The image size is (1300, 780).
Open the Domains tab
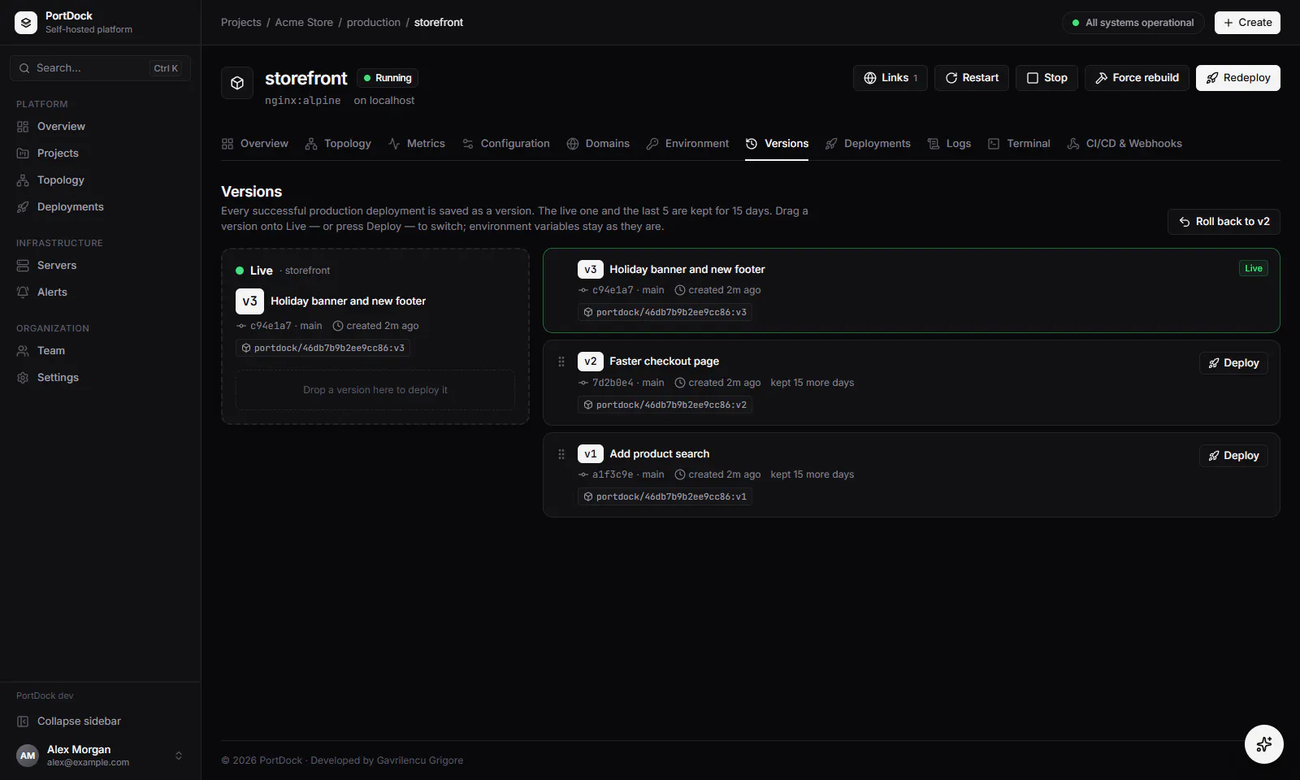pos(598,144)
